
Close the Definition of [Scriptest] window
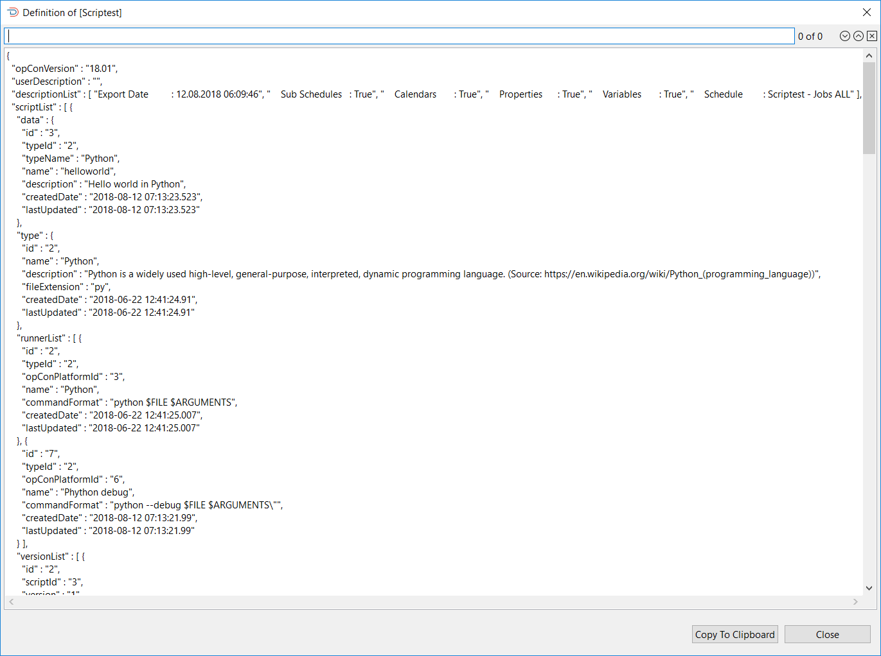tap(867, 12)
